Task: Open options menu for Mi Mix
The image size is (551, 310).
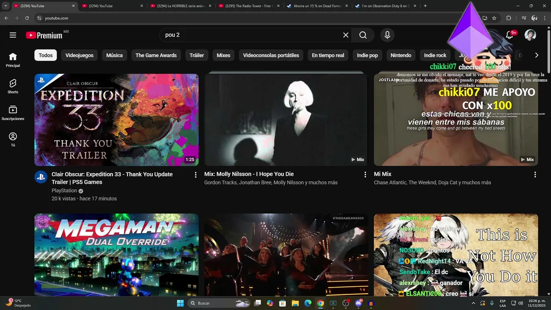Action: pyautogui.click(x=535, y=175)
